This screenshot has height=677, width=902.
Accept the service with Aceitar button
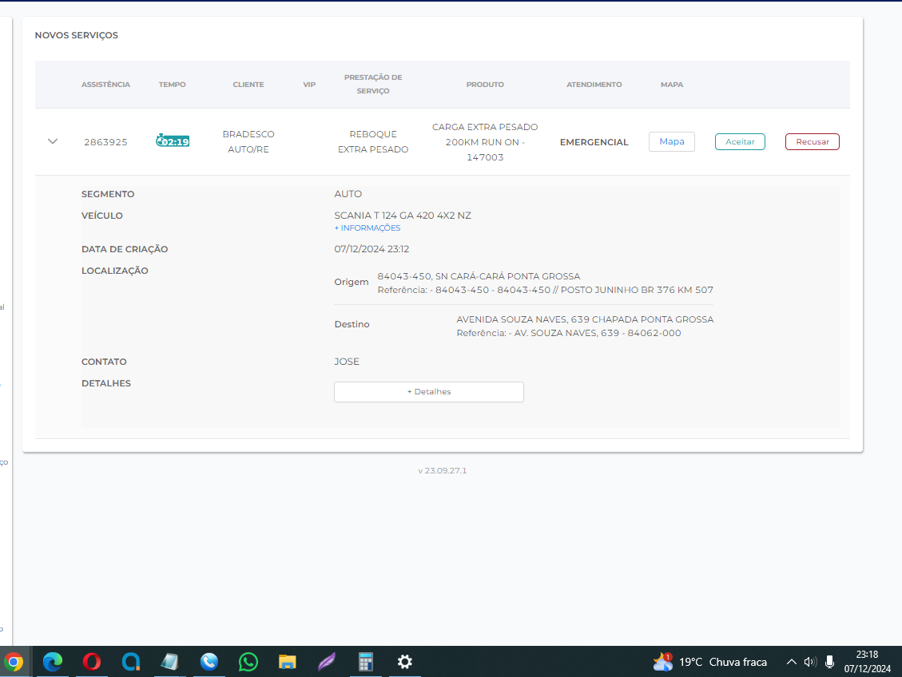click(740, 141)
